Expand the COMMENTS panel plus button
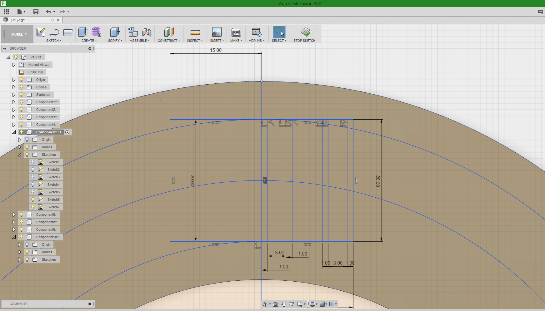Viewport: 545px width, 311px height. tap(90, 304)
